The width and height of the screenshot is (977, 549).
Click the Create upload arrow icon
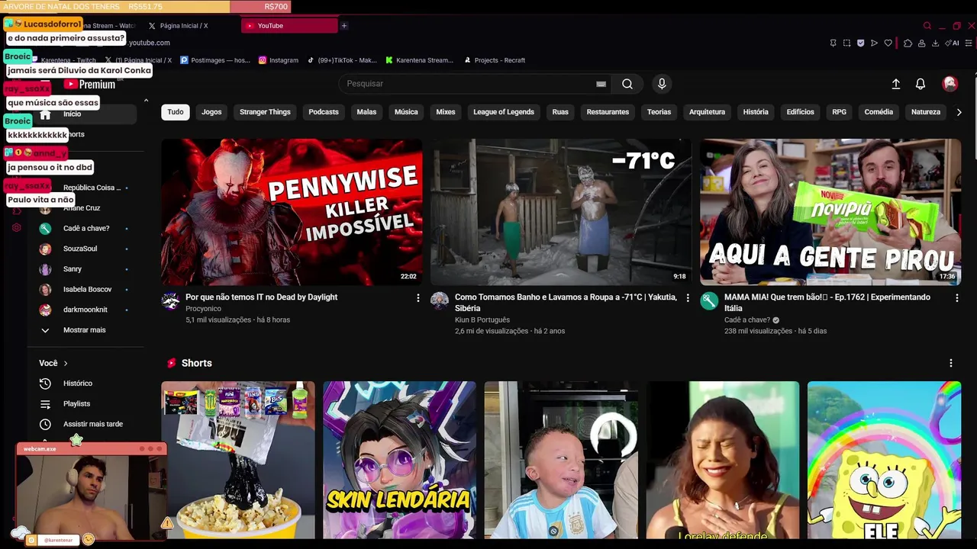pyautogui.click(x=896, y=84)
